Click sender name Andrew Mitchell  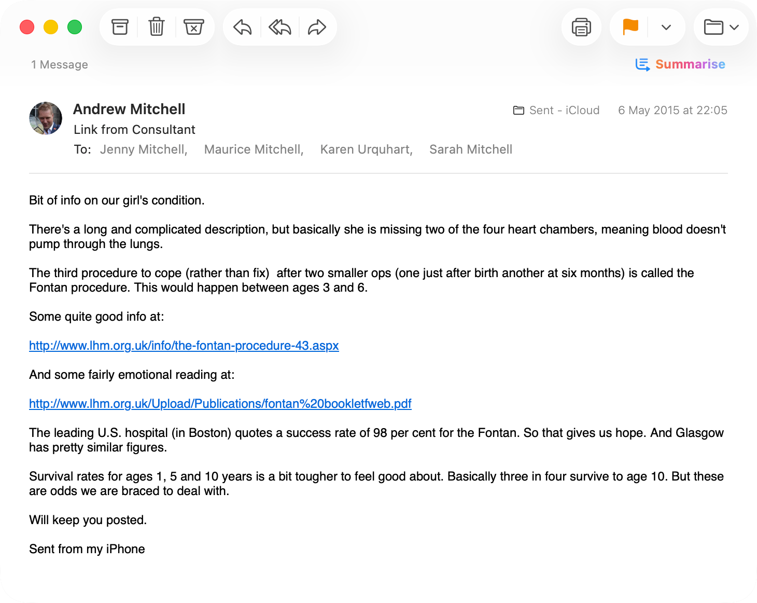129,109
